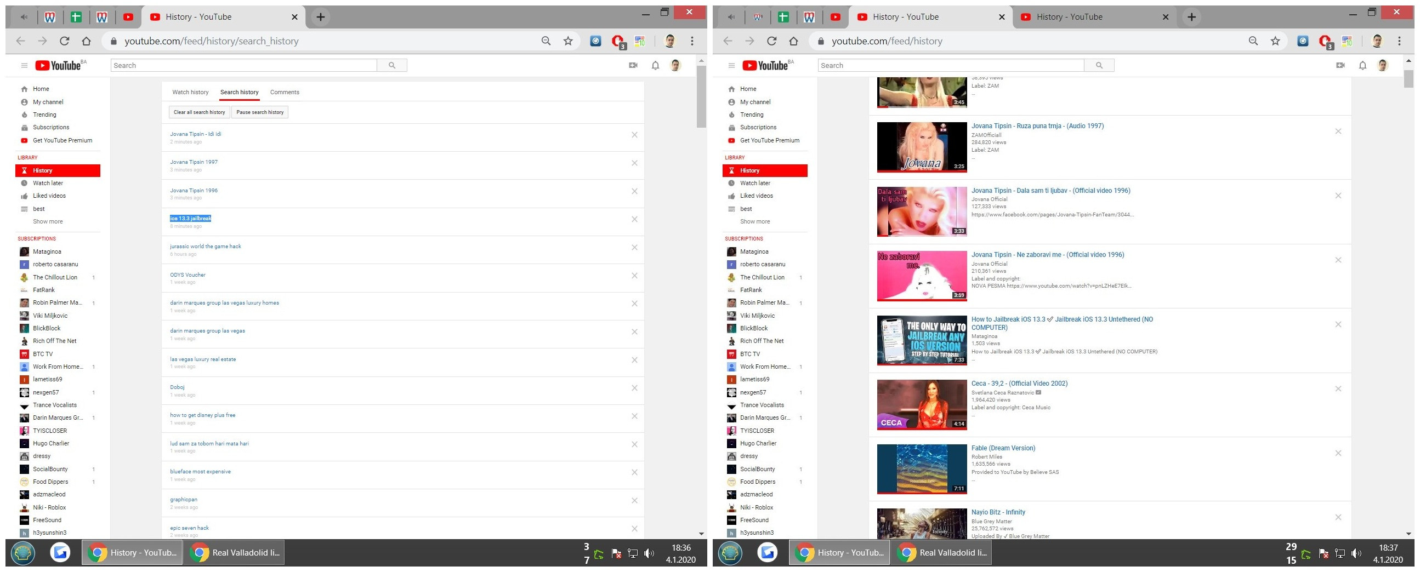Click the left window vertical scrollbar thumb
The height and width of the screenshot is (572, 1420).
click(701, 96)
